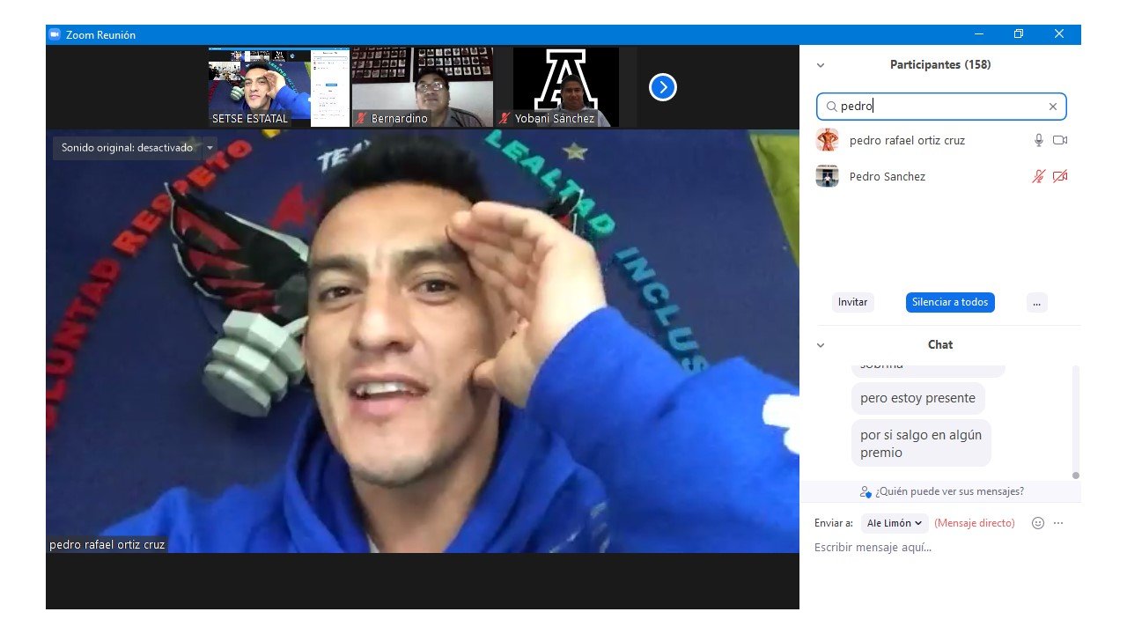Toggle Sonido original: desactivado button
The image size is (1127, 634).
[x=128, y=148]
